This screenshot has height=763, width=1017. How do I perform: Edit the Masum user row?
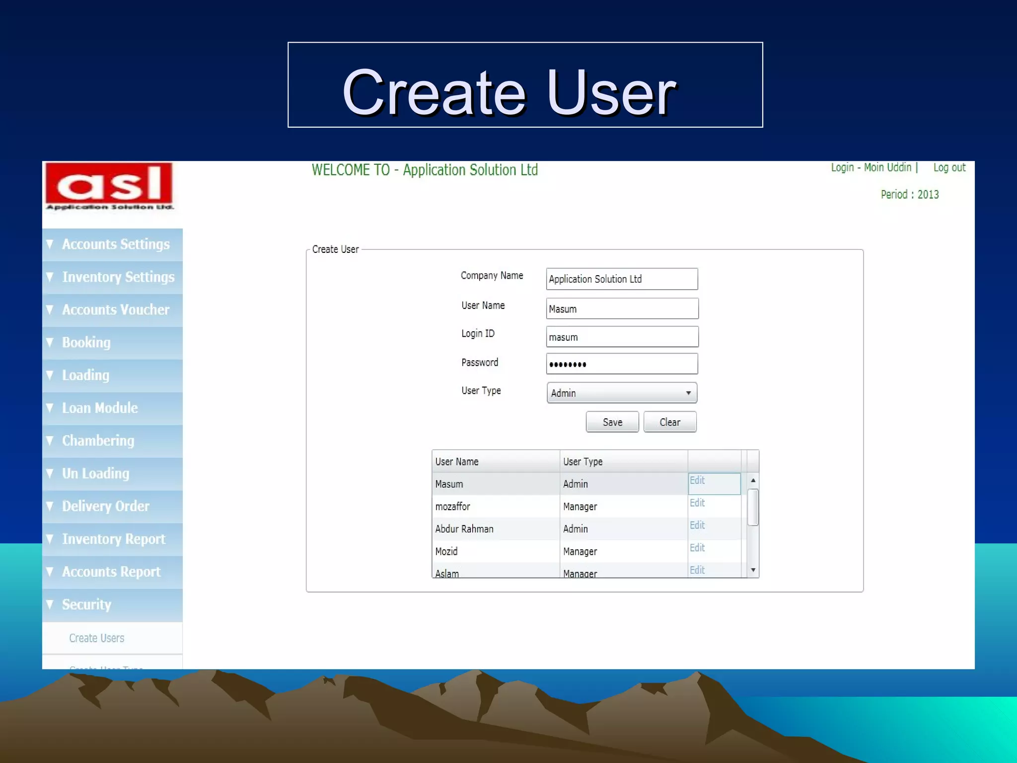pos(697,480)
